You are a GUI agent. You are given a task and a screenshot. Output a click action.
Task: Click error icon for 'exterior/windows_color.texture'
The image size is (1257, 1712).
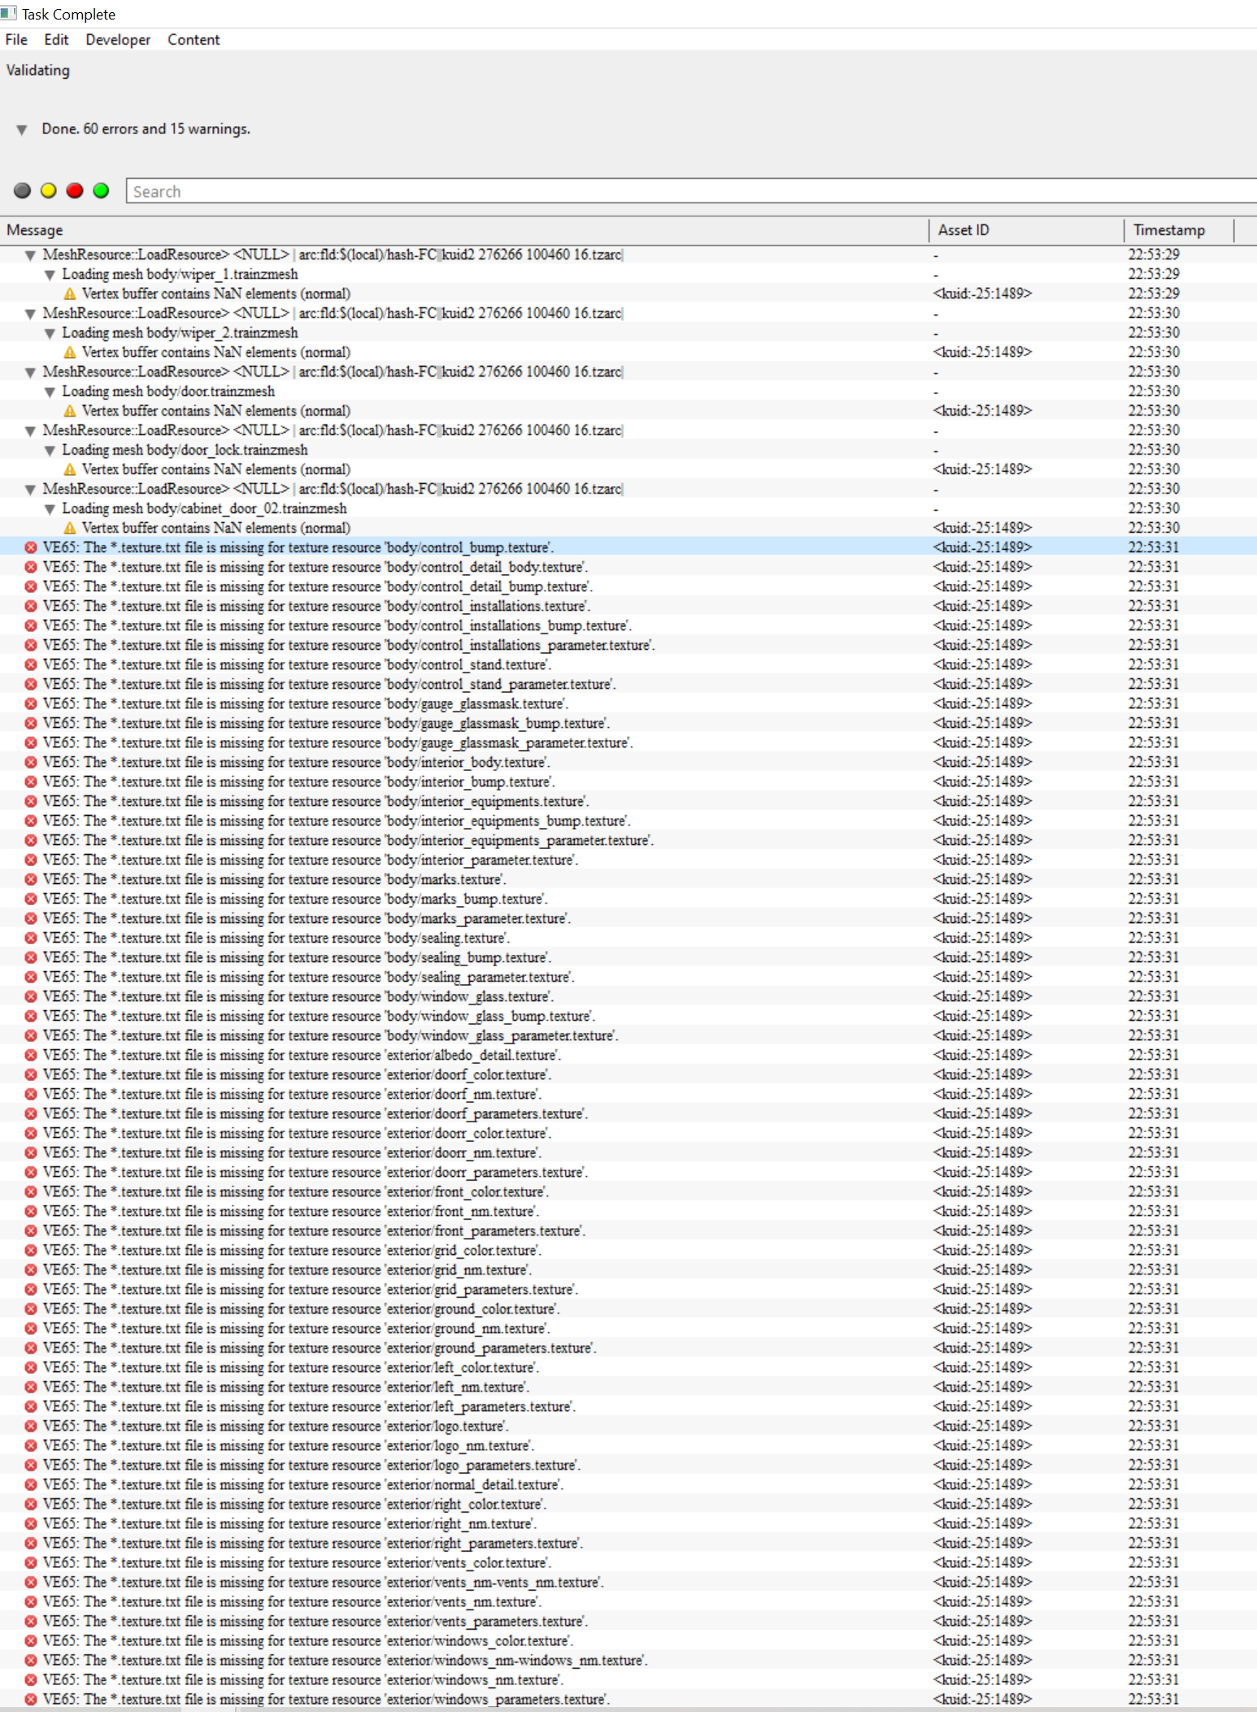31,1640
